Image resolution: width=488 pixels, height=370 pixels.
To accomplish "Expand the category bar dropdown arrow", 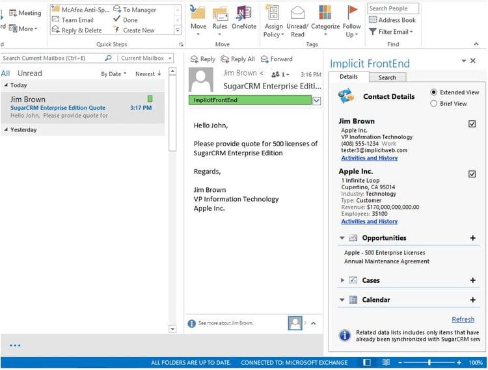I will pyautogui.click(x=316, y=100).
